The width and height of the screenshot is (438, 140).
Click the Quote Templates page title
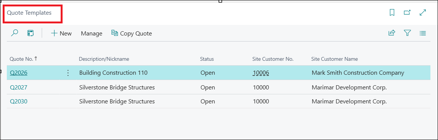point(29,13)
